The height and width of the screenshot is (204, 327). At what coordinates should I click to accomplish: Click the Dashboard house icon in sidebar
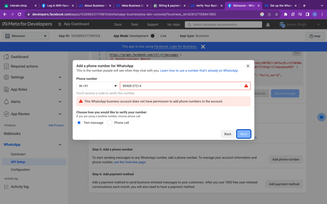point(6,57)
